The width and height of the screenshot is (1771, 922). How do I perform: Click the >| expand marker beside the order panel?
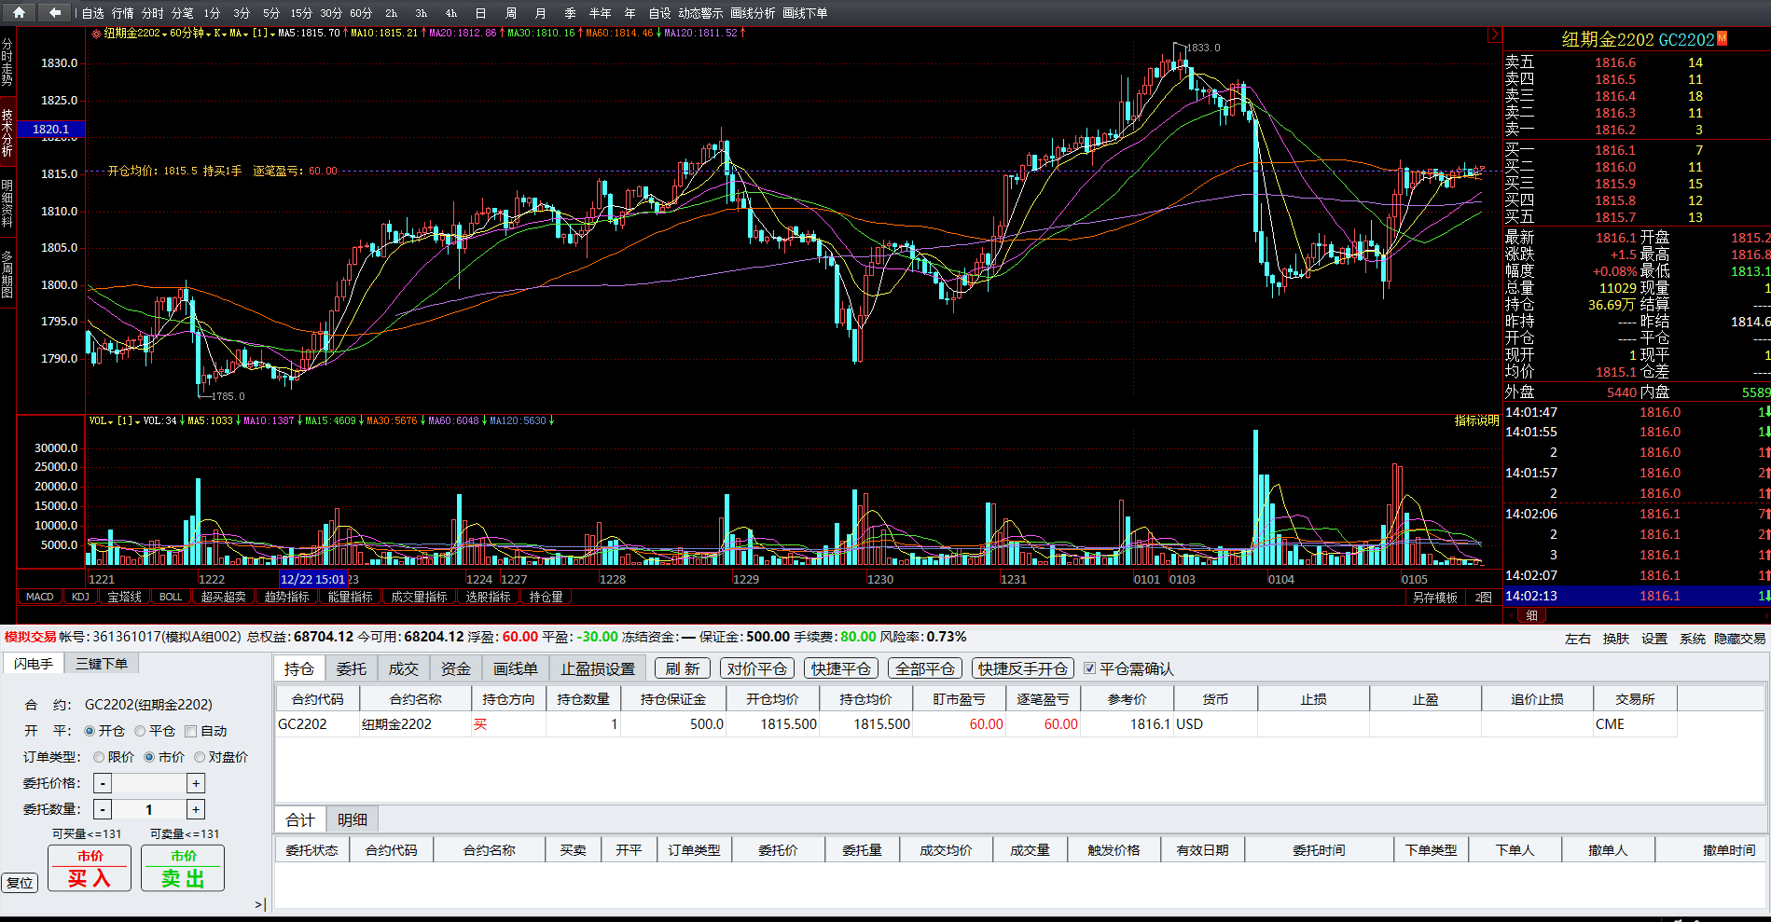tap(260, 904)
